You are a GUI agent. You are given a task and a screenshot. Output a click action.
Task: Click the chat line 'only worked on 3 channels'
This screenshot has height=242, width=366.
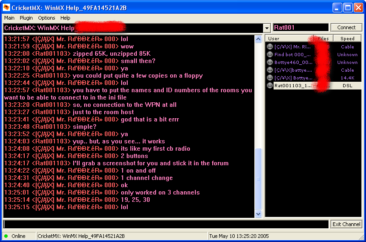(160, 192)
